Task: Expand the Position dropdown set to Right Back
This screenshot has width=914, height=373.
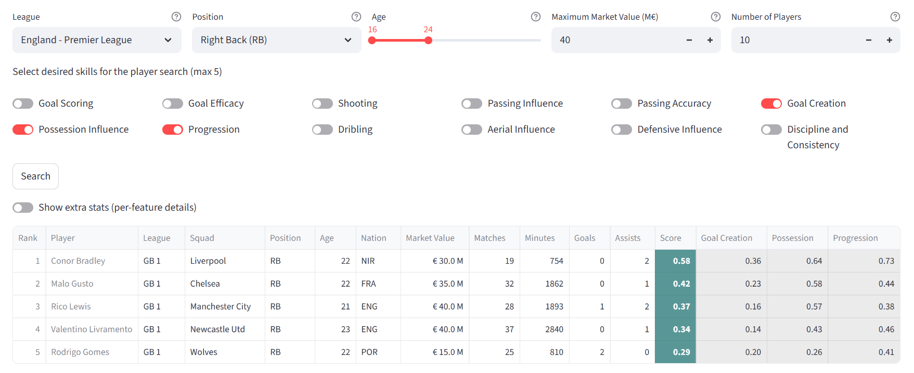Action: tap(276, 40)
